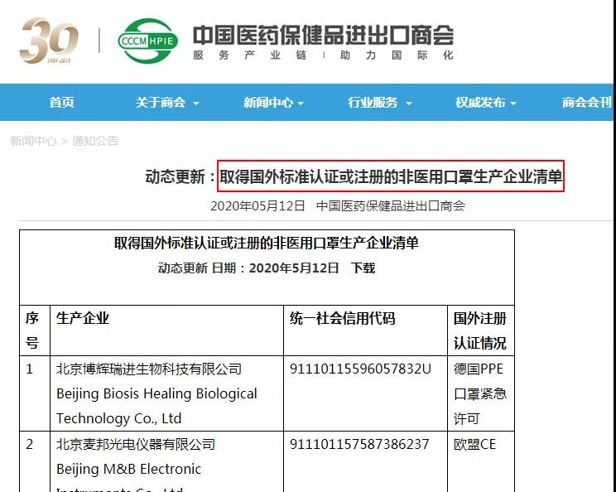Expand the 行业服务 dropdown arrow

click(408, 104)
